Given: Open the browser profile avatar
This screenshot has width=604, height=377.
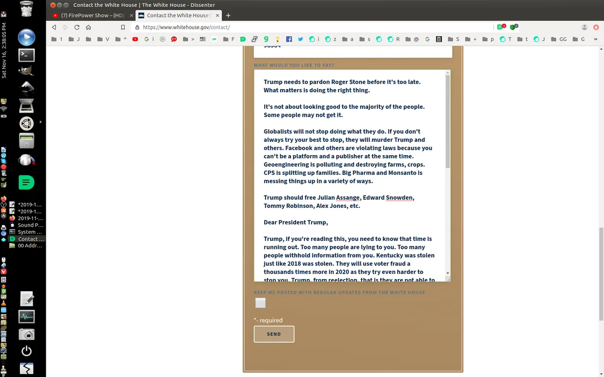Looking at the screenshot, I should pyautogui.click(x=584, y=27).
